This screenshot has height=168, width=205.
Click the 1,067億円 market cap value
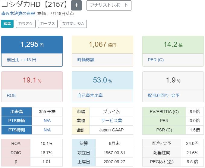click(x=102, y=44)
